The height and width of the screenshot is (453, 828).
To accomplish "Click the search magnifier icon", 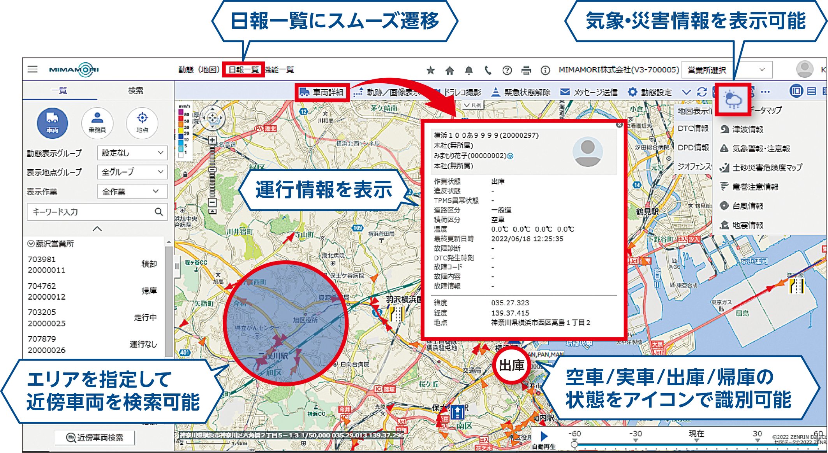I will (159, 212).
